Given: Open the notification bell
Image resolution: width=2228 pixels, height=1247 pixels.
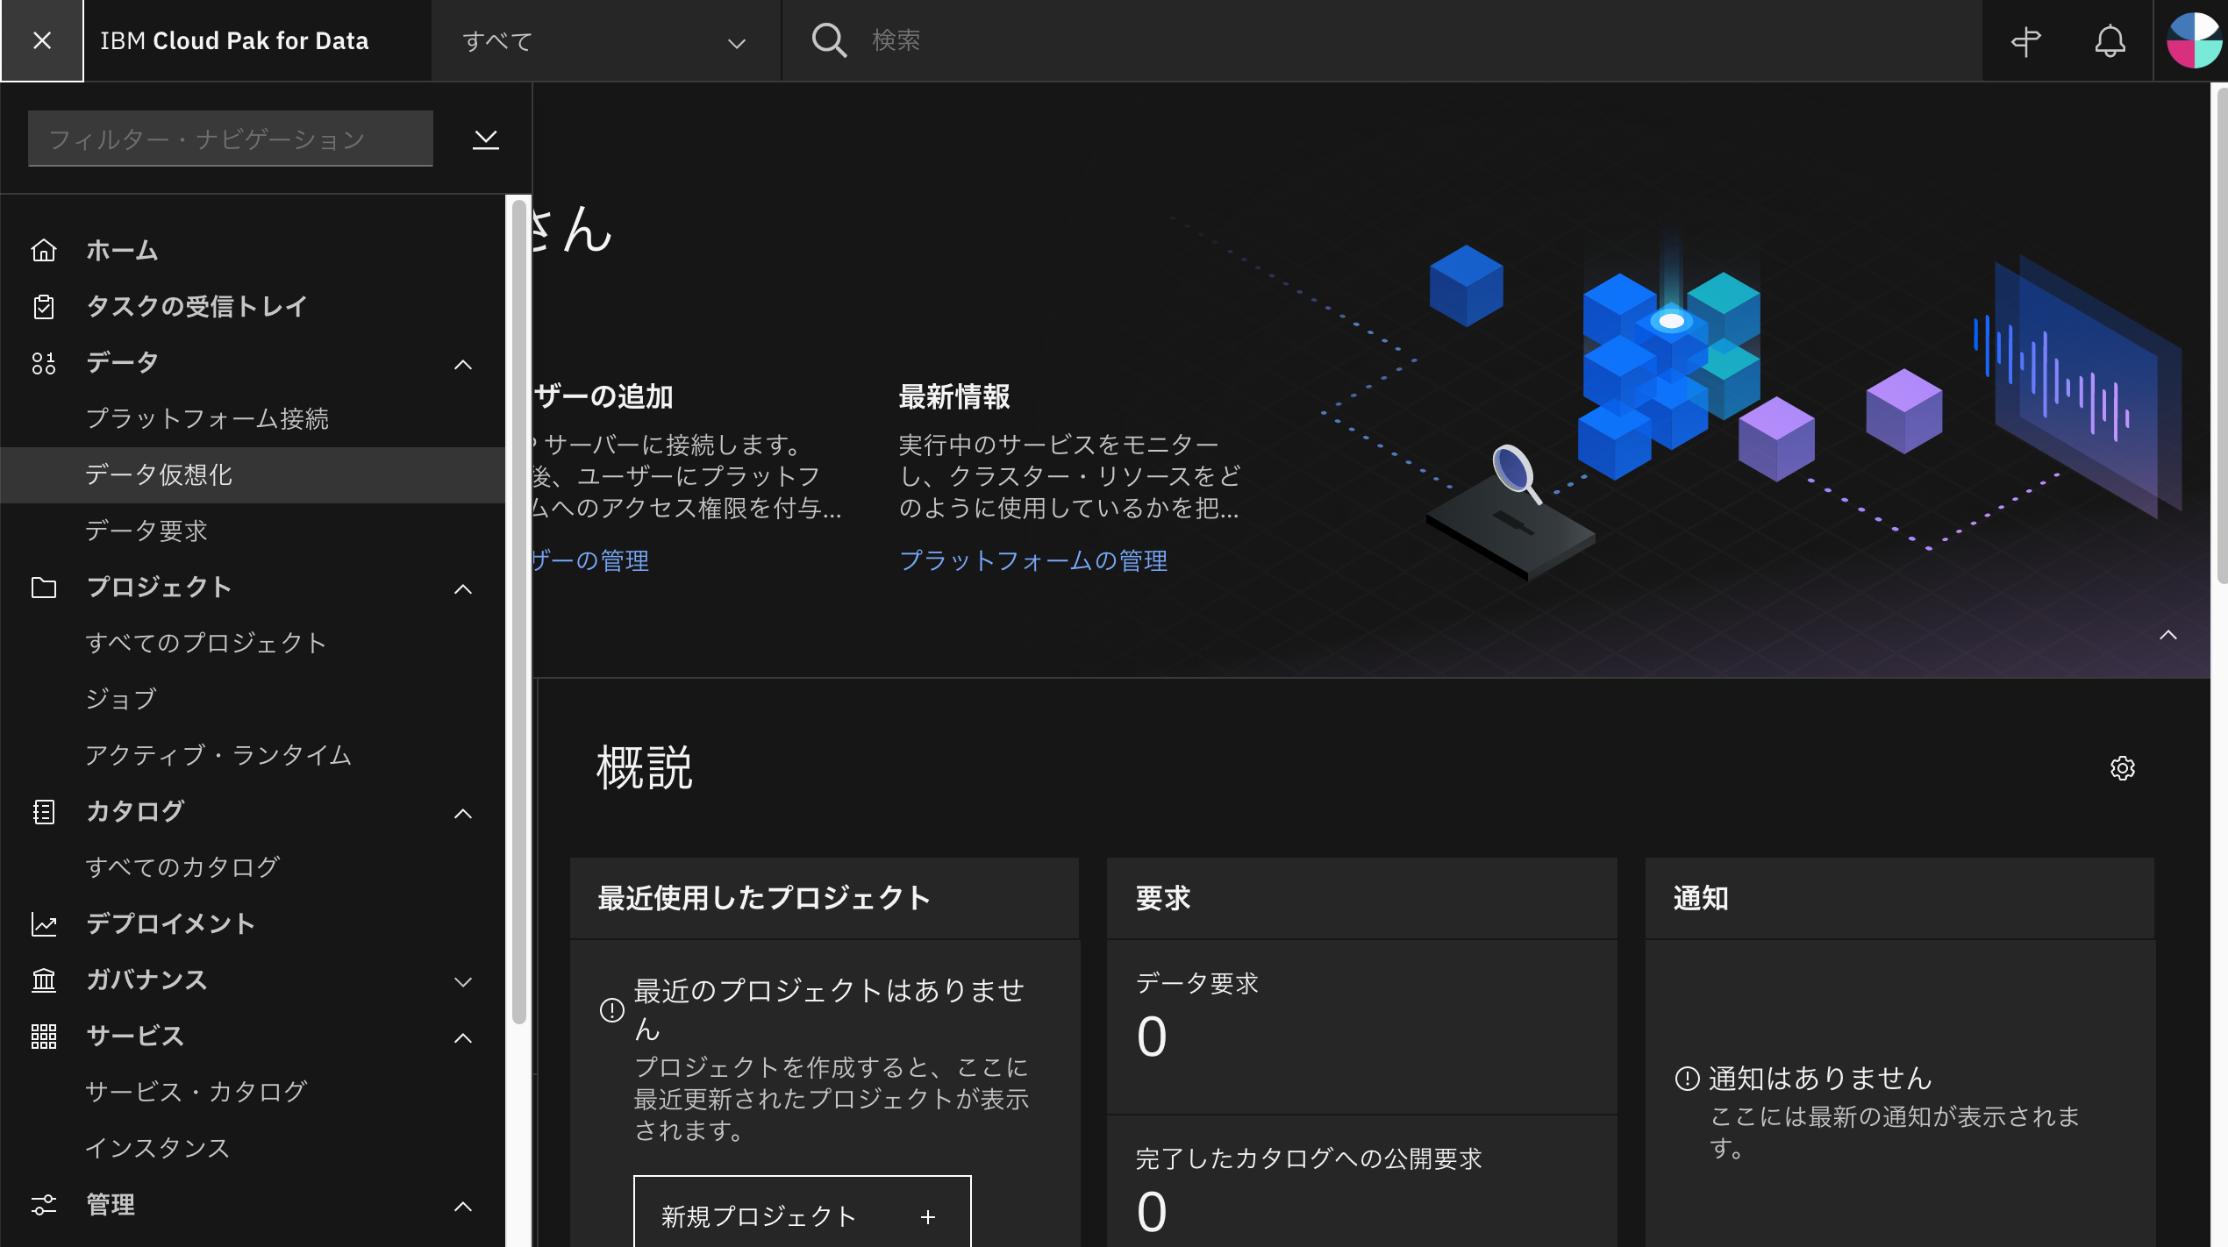Looking at the screenshot, I should pos(2110,40).
